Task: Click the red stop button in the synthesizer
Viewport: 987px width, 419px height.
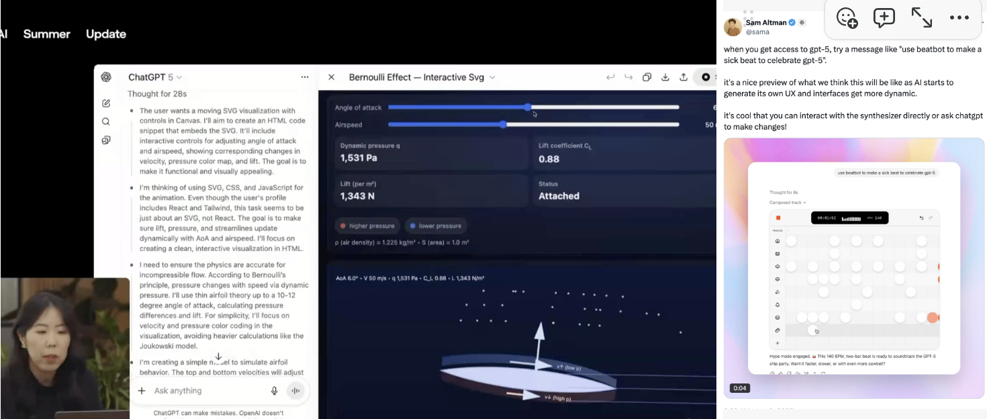Action: [x=778, y=218]
